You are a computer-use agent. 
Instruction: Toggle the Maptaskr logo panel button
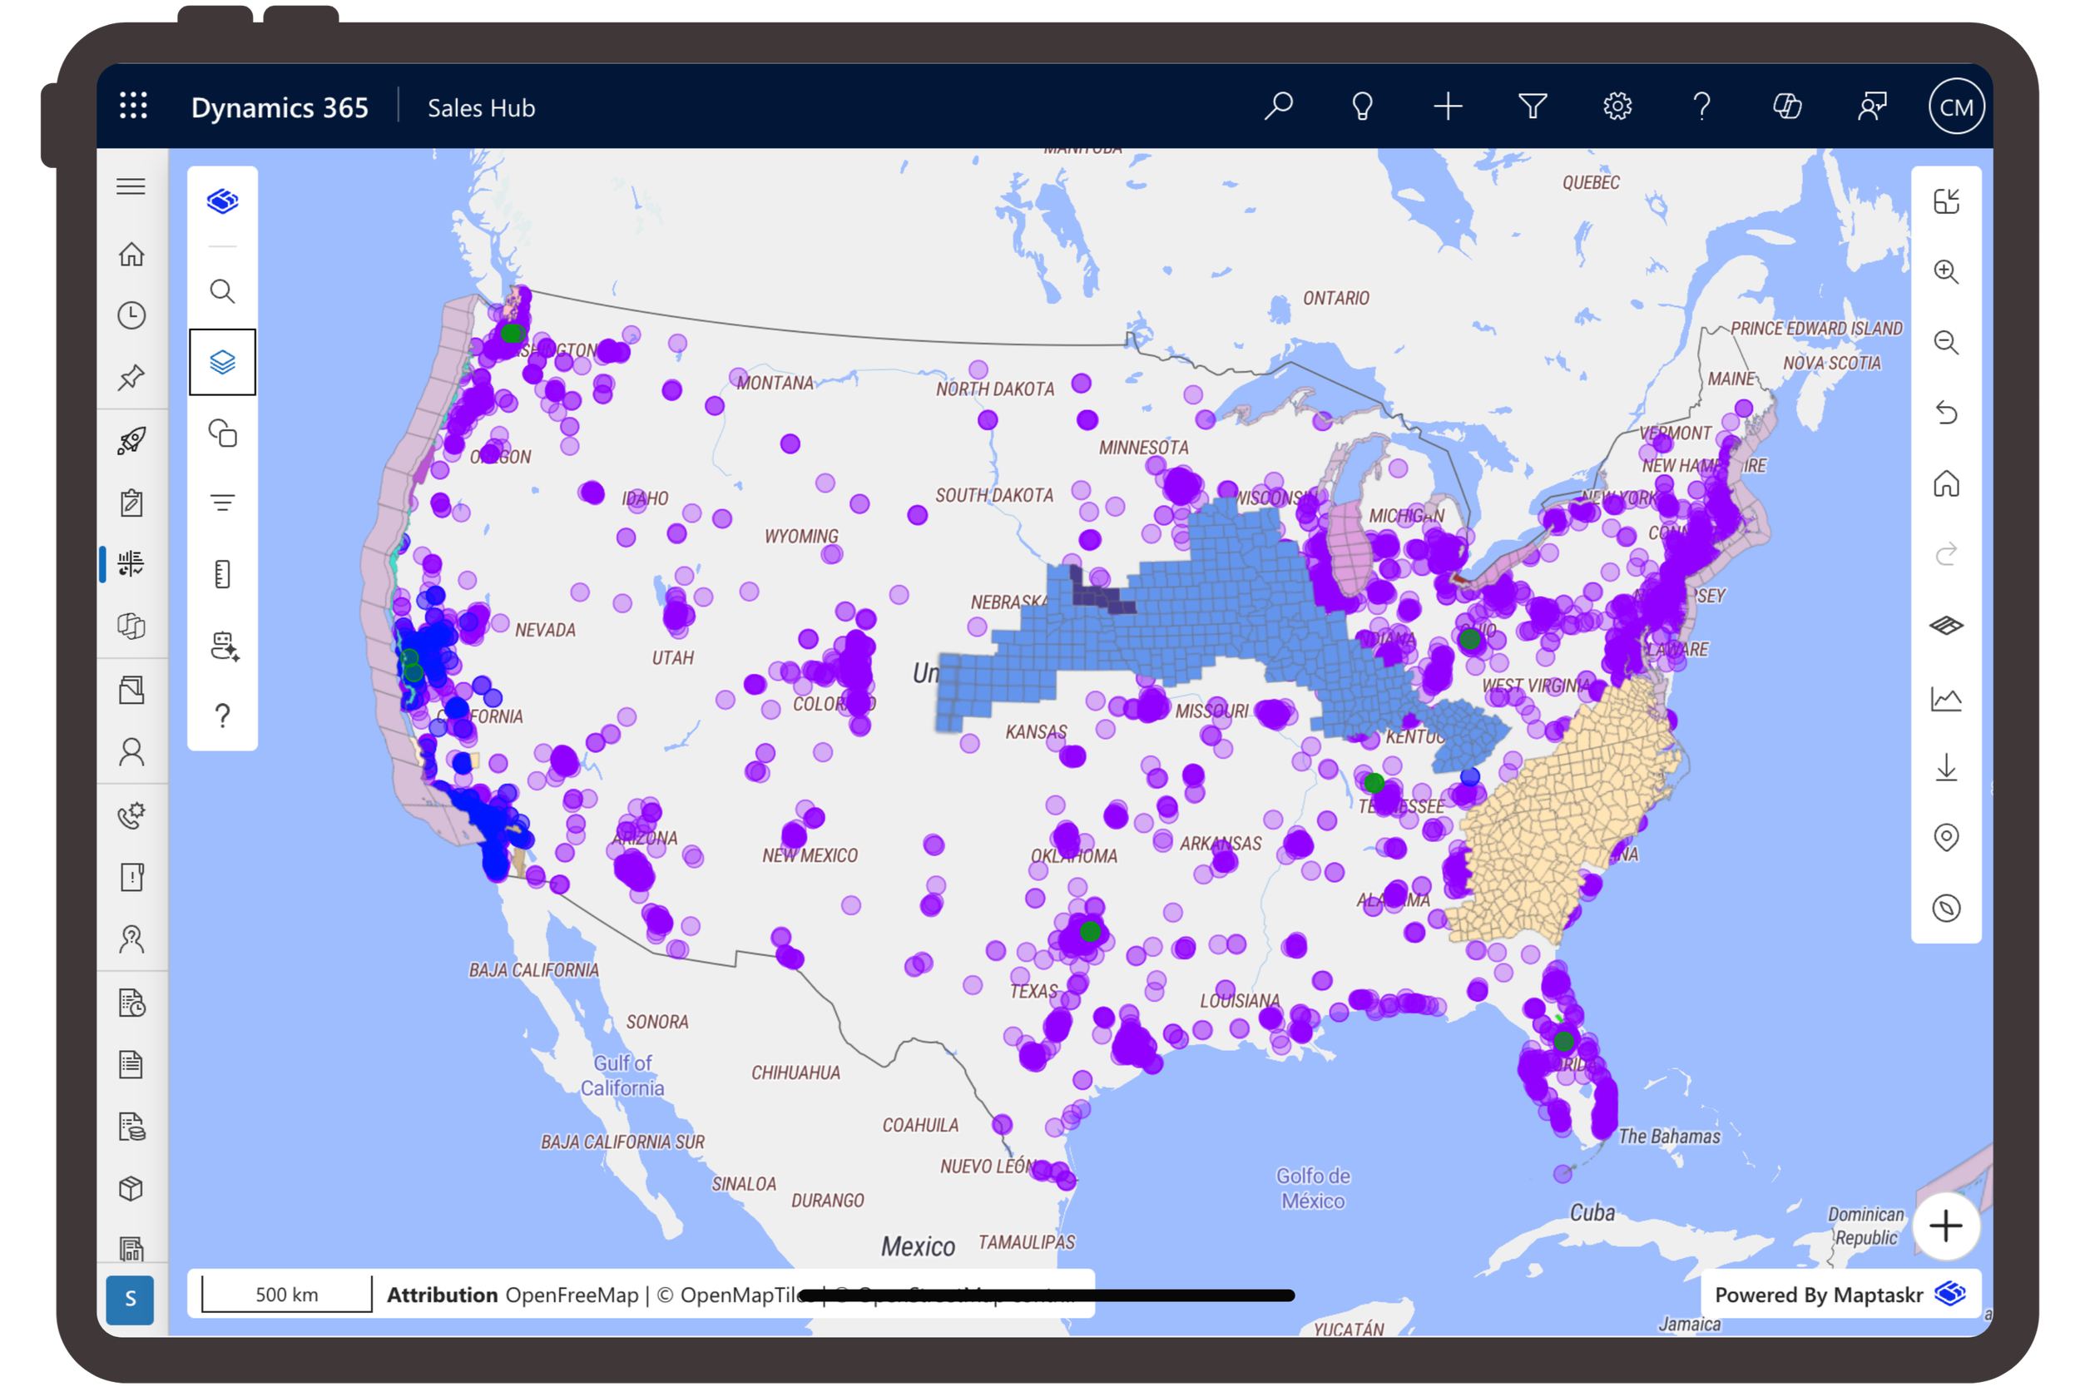(222, 201)
